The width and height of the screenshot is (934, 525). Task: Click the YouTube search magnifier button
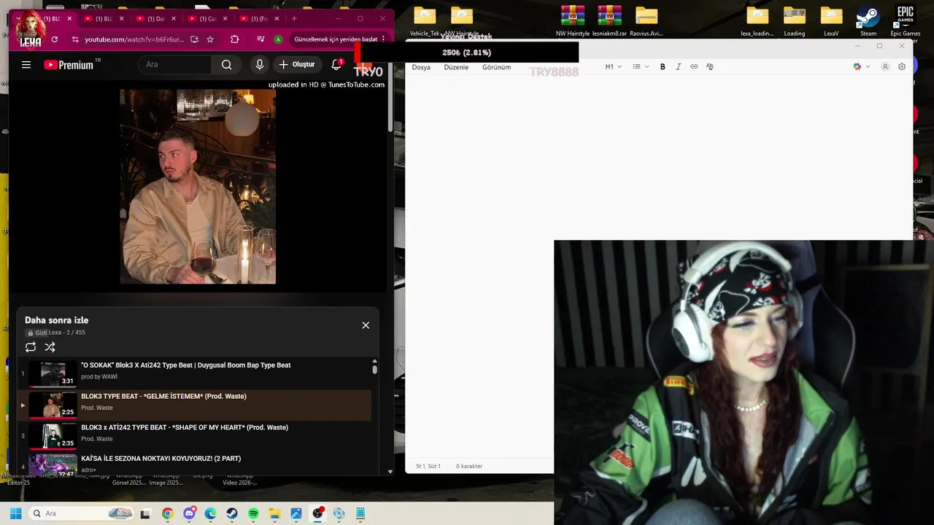click(x=227, y=65)
